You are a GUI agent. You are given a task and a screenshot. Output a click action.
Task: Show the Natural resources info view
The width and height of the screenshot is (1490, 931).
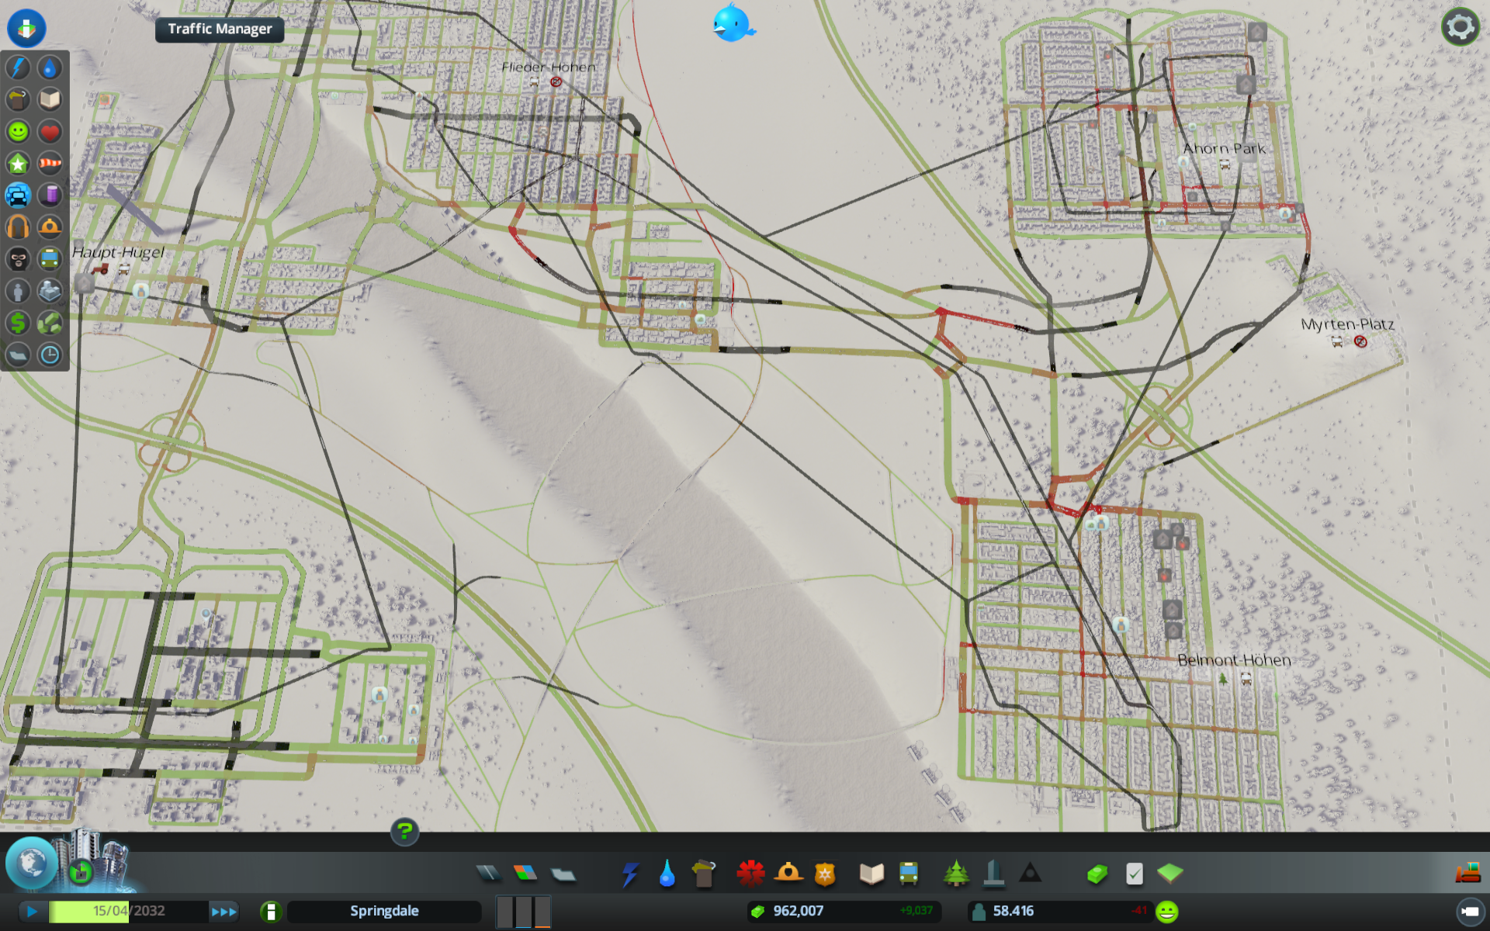tap(50, 323)
